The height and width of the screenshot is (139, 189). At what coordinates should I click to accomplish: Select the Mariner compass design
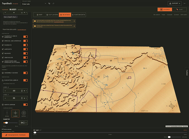24,113
